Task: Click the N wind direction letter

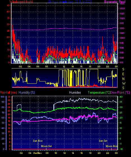Action: tap(123, 79)
